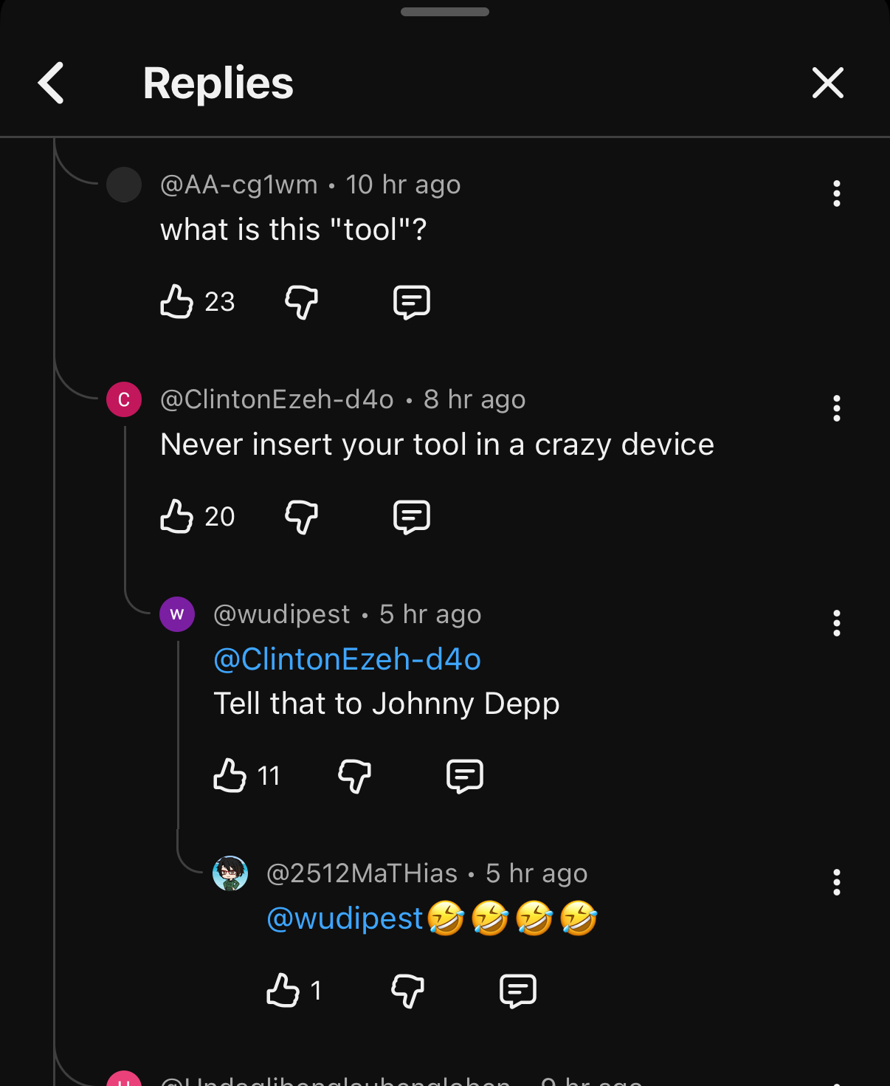Reply to @AA-cg1wm's comment

411,301
